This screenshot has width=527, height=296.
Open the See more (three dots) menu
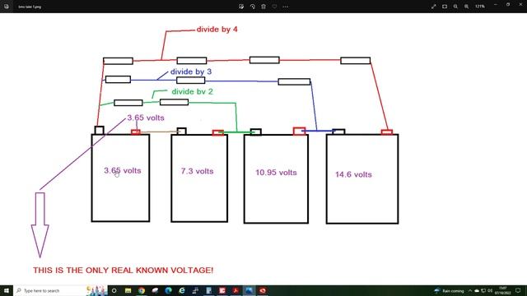point(286,7)
